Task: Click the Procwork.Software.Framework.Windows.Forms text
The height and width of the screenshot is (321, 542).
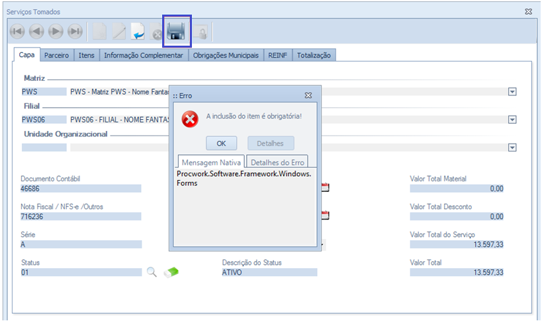Action: (244, 178)
